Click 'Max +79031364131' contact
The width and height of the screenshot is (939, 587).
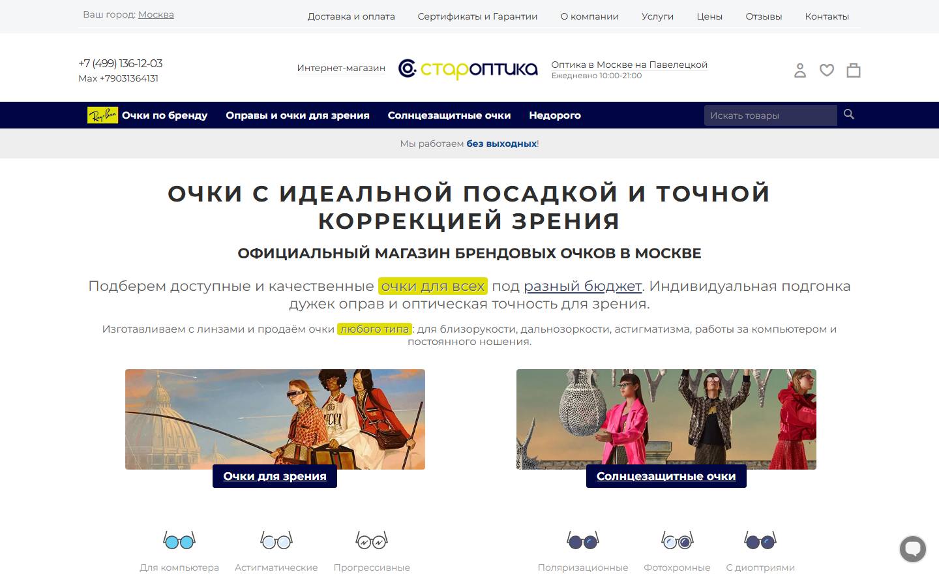click(118, 78)
